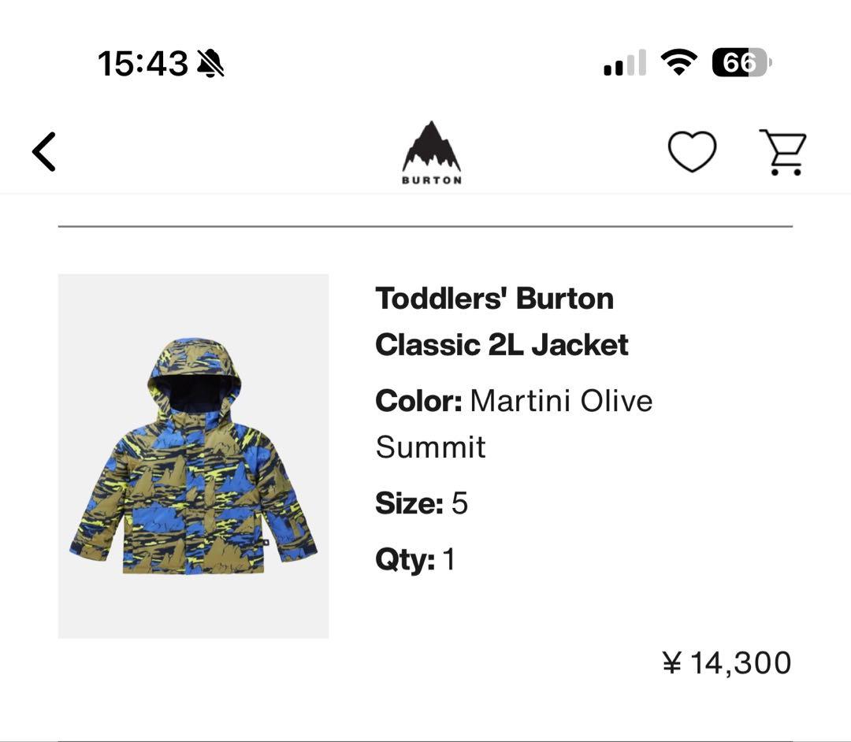Open the Toddlers' Burton Classic 2L Jacket details

502,321
